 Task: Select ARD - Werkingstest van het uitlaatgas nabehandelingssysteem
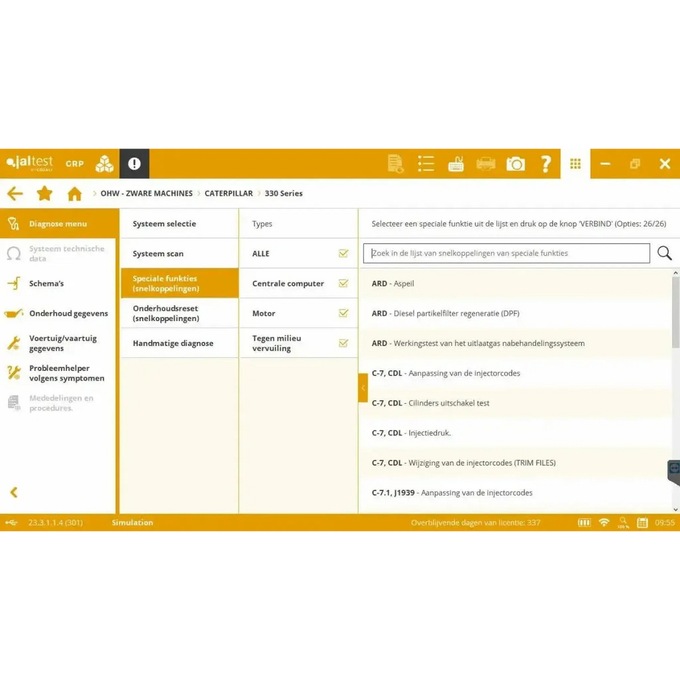point(515,343)
